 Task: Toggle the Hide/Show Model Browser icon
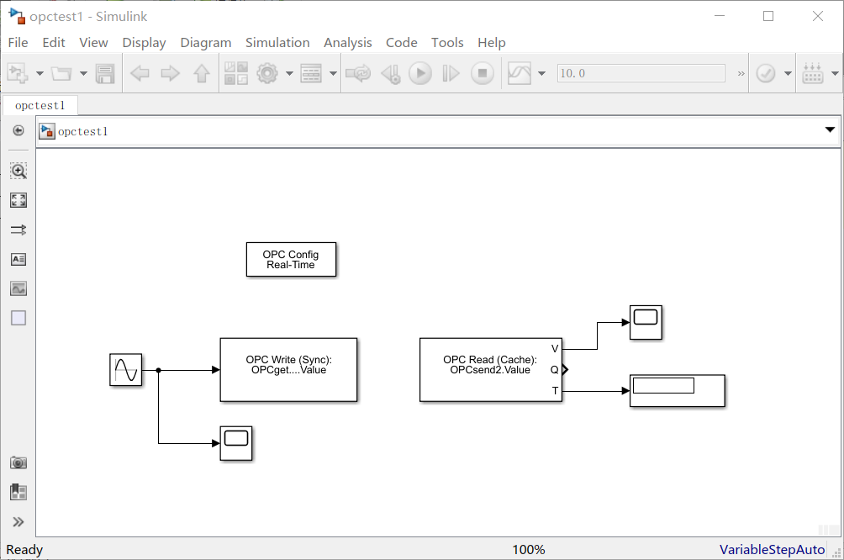click(18, 130)
